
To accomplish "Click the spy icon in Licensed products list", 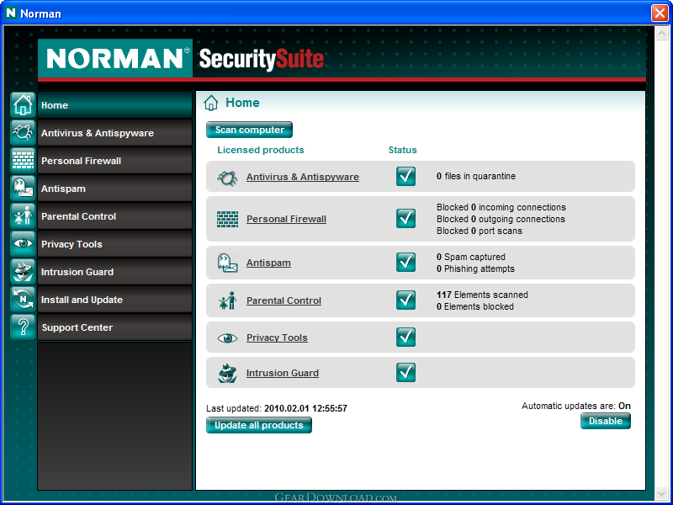I will tap(227, 373).
